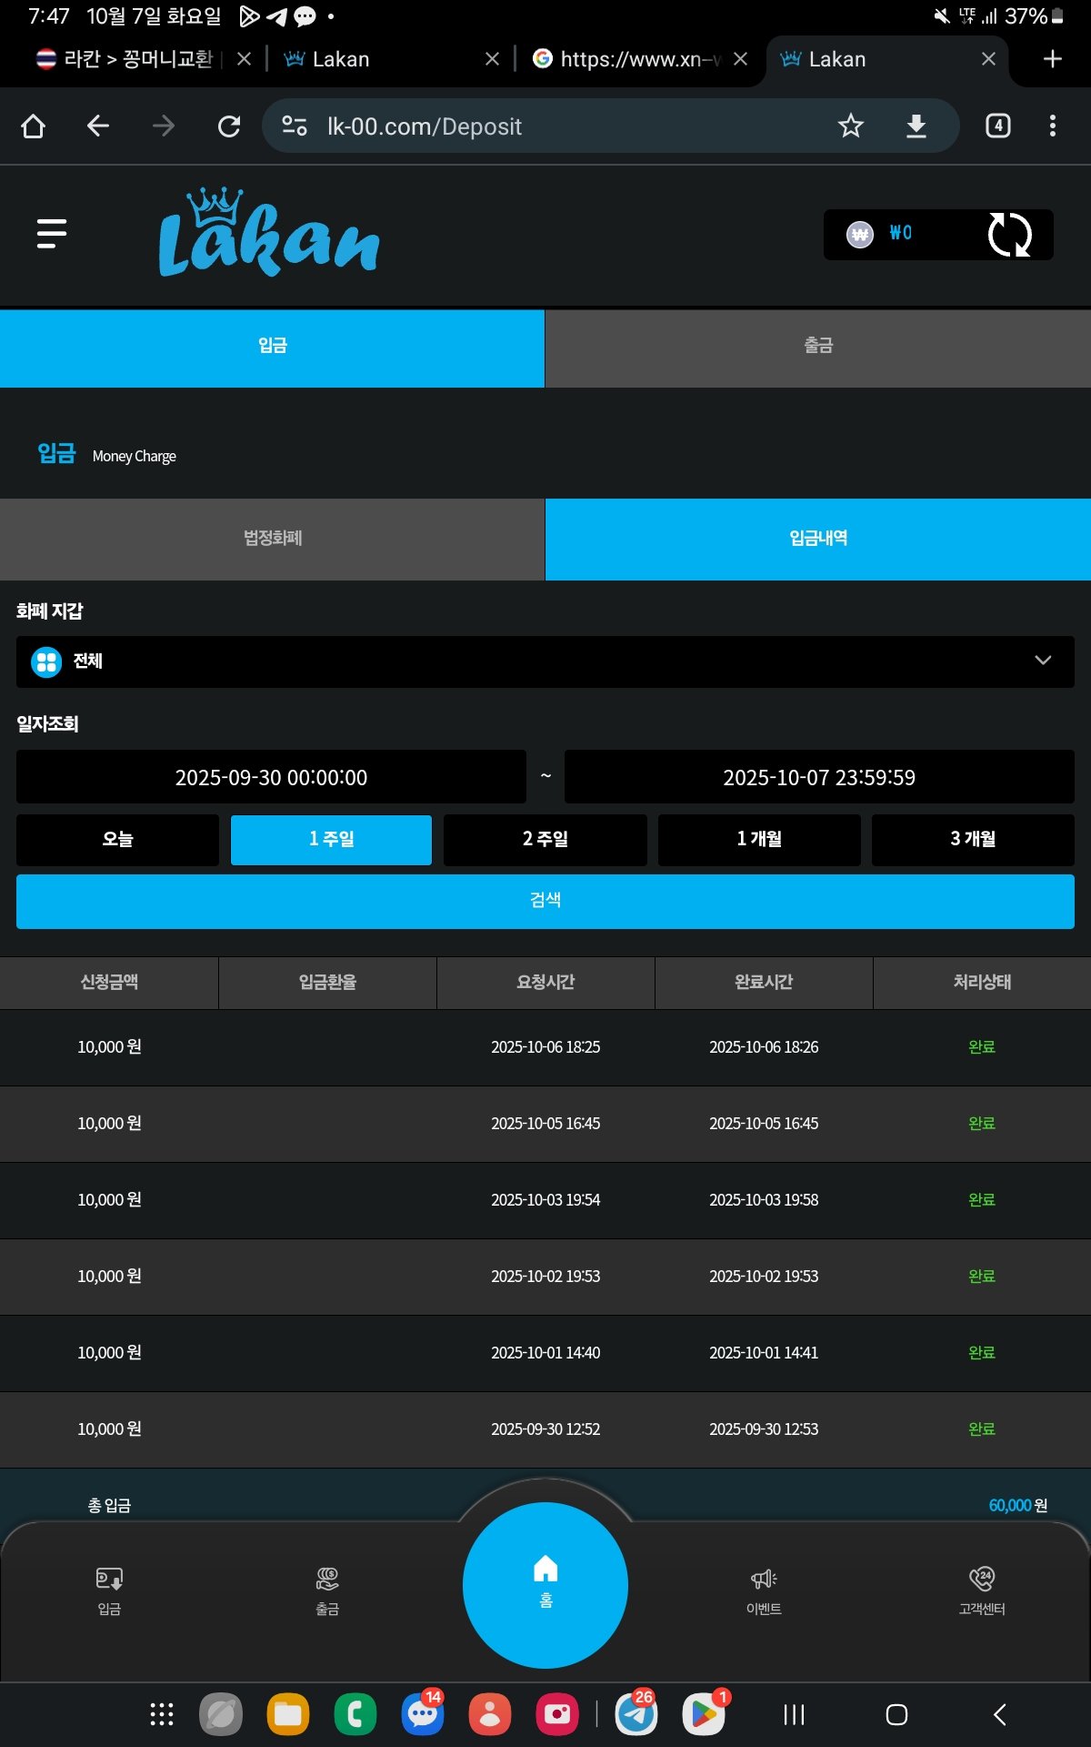Open the browser three-dot menu

pyautogui.click(x=1052, y=126)
